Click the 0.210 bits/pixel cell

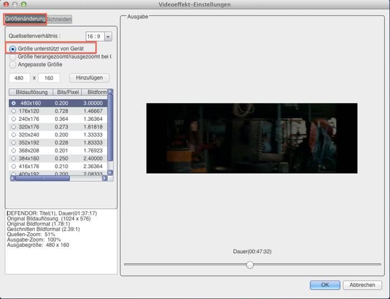61,166
